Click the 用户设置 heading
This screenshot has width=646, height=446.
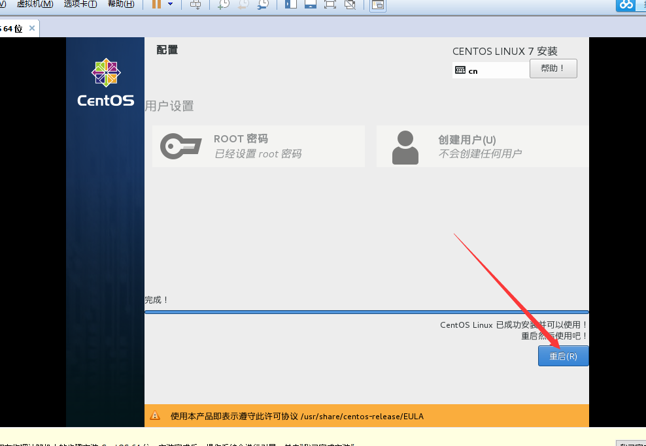(169, 106)
